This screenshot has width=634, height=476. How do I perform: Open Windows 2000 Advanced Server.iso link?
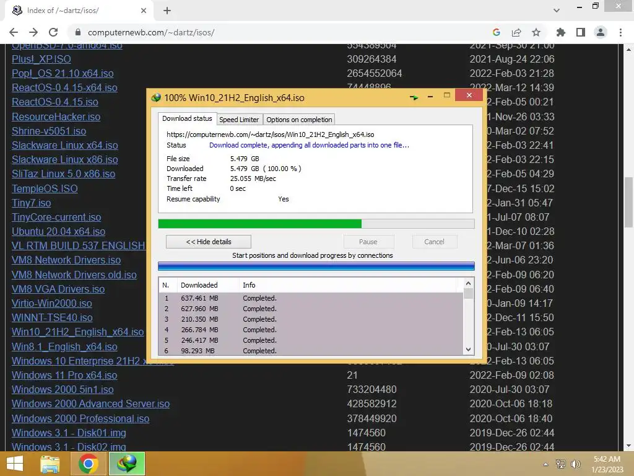91,403
